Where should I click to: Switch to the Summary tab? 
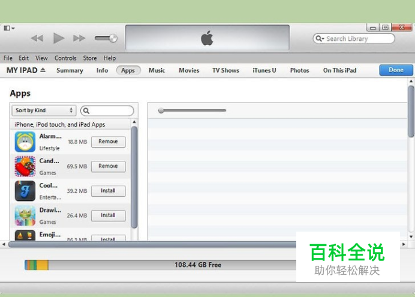click(70, 70)
